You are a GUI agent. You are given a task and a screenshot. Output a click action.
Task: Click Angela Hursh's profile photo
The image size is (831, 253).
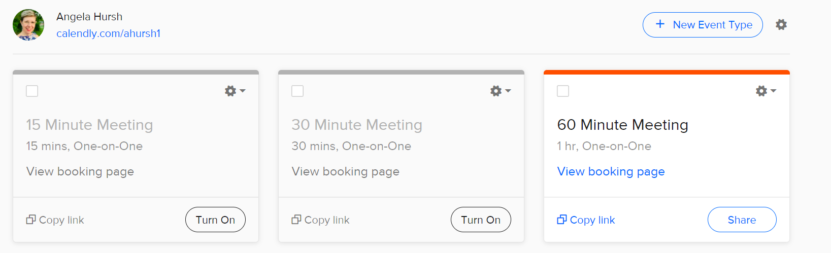28,25
